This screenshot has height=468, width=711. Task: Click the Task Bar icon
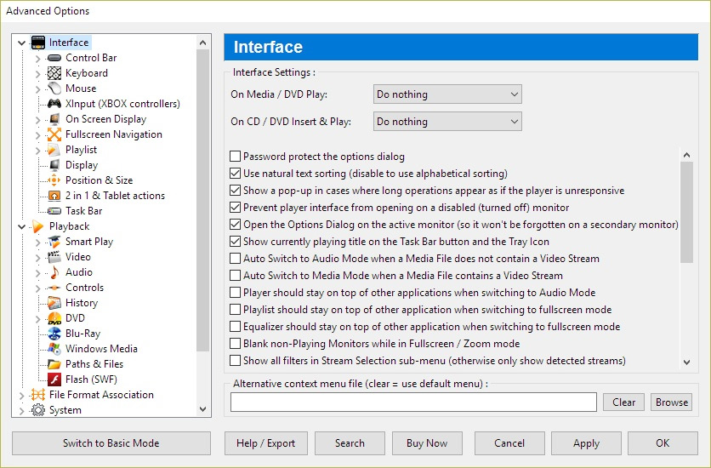coord(54,211)
